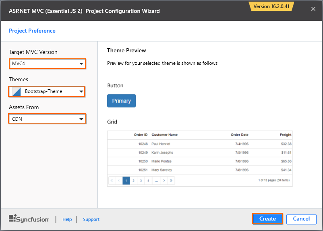Open the Help link
This screenshot has width=323, height=231.
coord(67,219)
